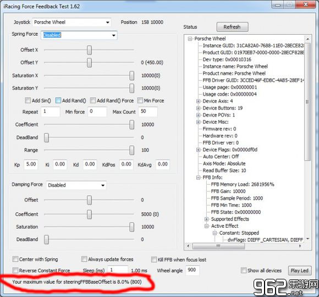Click the status tree vertical scrollbar
The height and width of the screenshot is (297, 319).
(307, 102)
